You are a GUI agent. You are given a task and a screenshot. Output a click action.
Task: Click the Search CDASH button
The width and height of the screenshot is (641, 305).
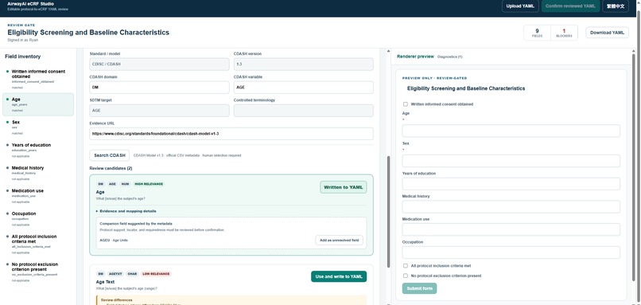(110, 155)
